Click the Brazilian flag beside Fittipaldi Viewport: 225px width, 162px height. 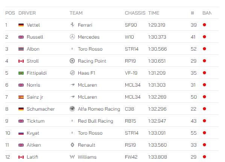21,73
